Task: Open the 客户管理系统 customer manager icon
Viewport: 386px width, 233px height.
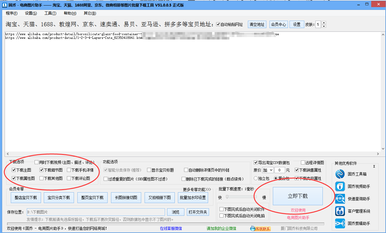Action: click(x=340, y=211)
